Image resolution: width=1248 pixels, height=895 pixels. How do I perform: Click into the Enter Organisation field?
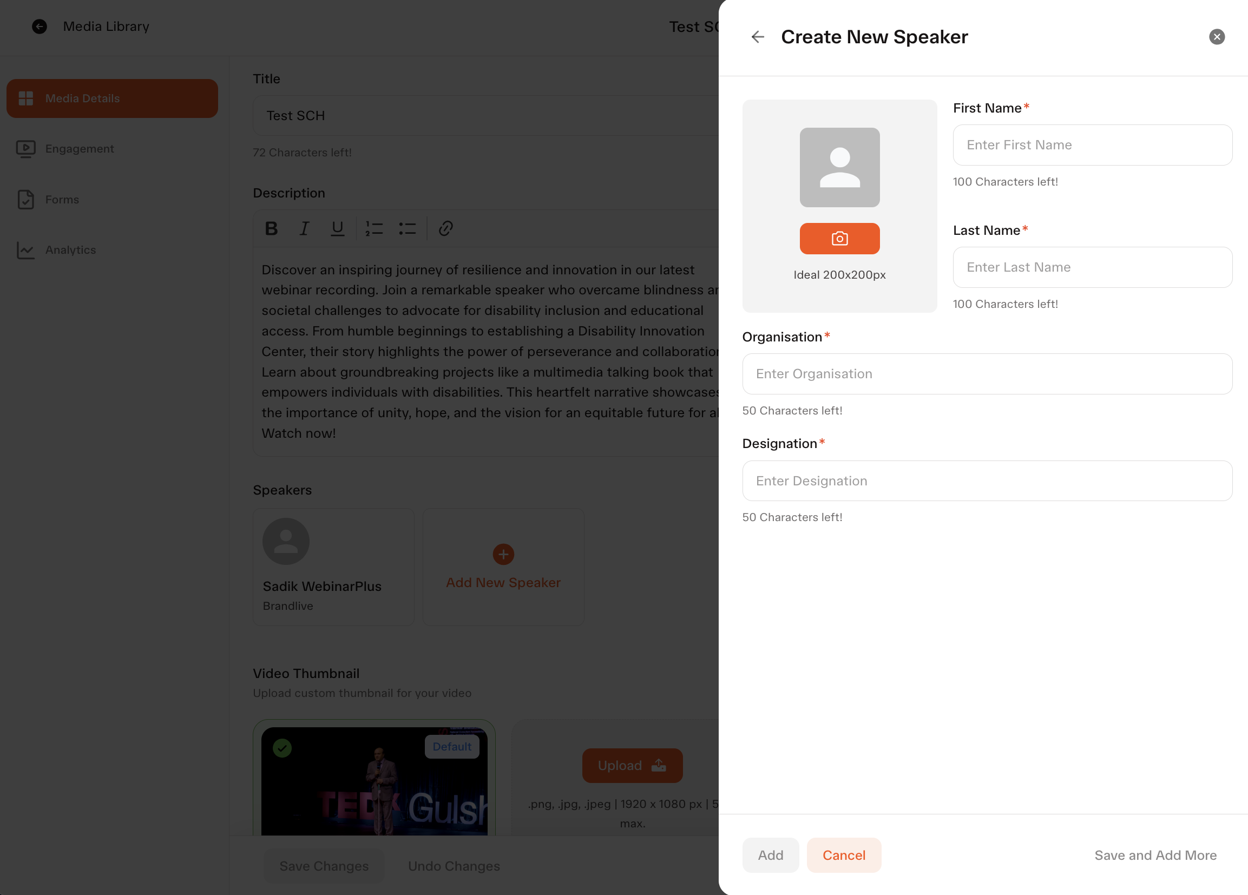[x=987, y=373]
